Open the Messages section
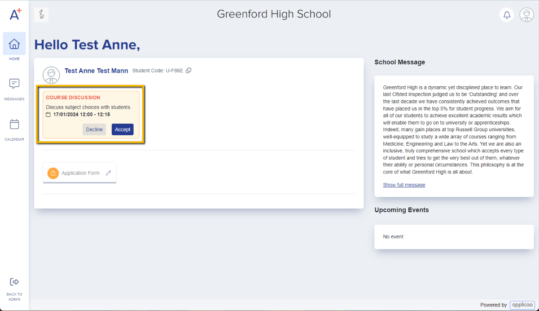 click(x=14, y=89)
